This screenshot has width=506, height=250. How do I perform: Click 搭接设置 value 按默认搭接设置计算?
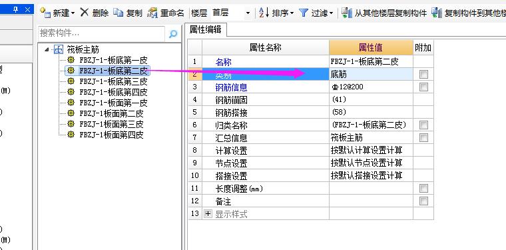(x=371, y=175)
